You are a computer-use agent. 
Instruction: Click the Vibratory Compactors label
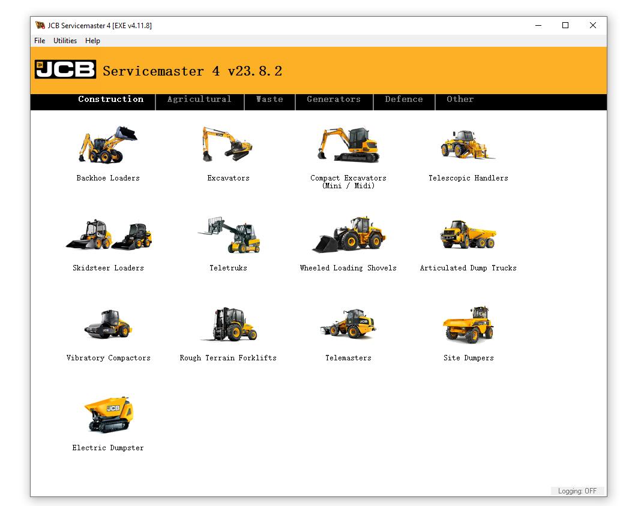coord(108,358)
